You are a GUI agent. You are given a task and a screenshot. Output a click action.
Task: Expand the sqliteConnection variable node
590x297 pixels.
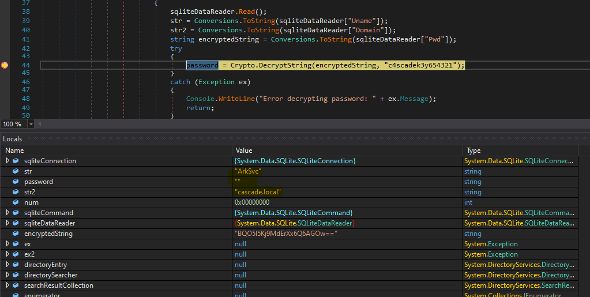coord(7,161)
